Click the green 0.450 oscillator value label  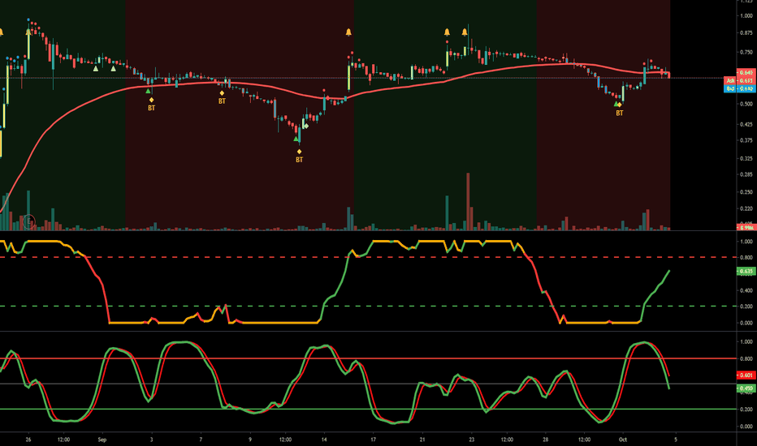[746, 388]
